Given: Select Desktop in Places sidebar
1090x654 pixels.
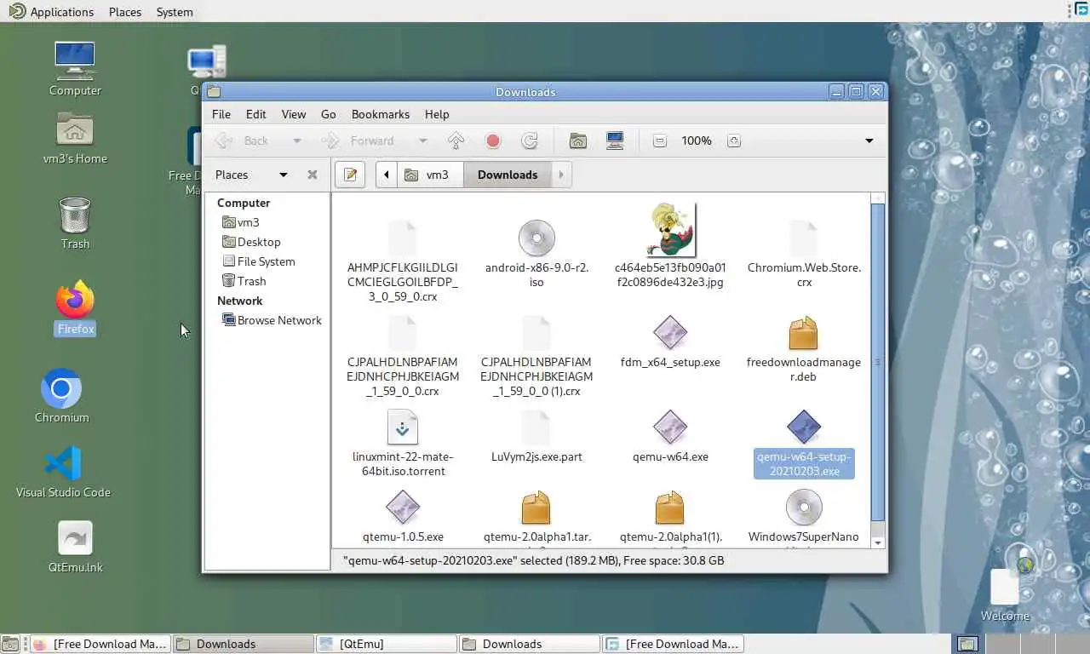Looking at the screenshot, I should 250,242.
